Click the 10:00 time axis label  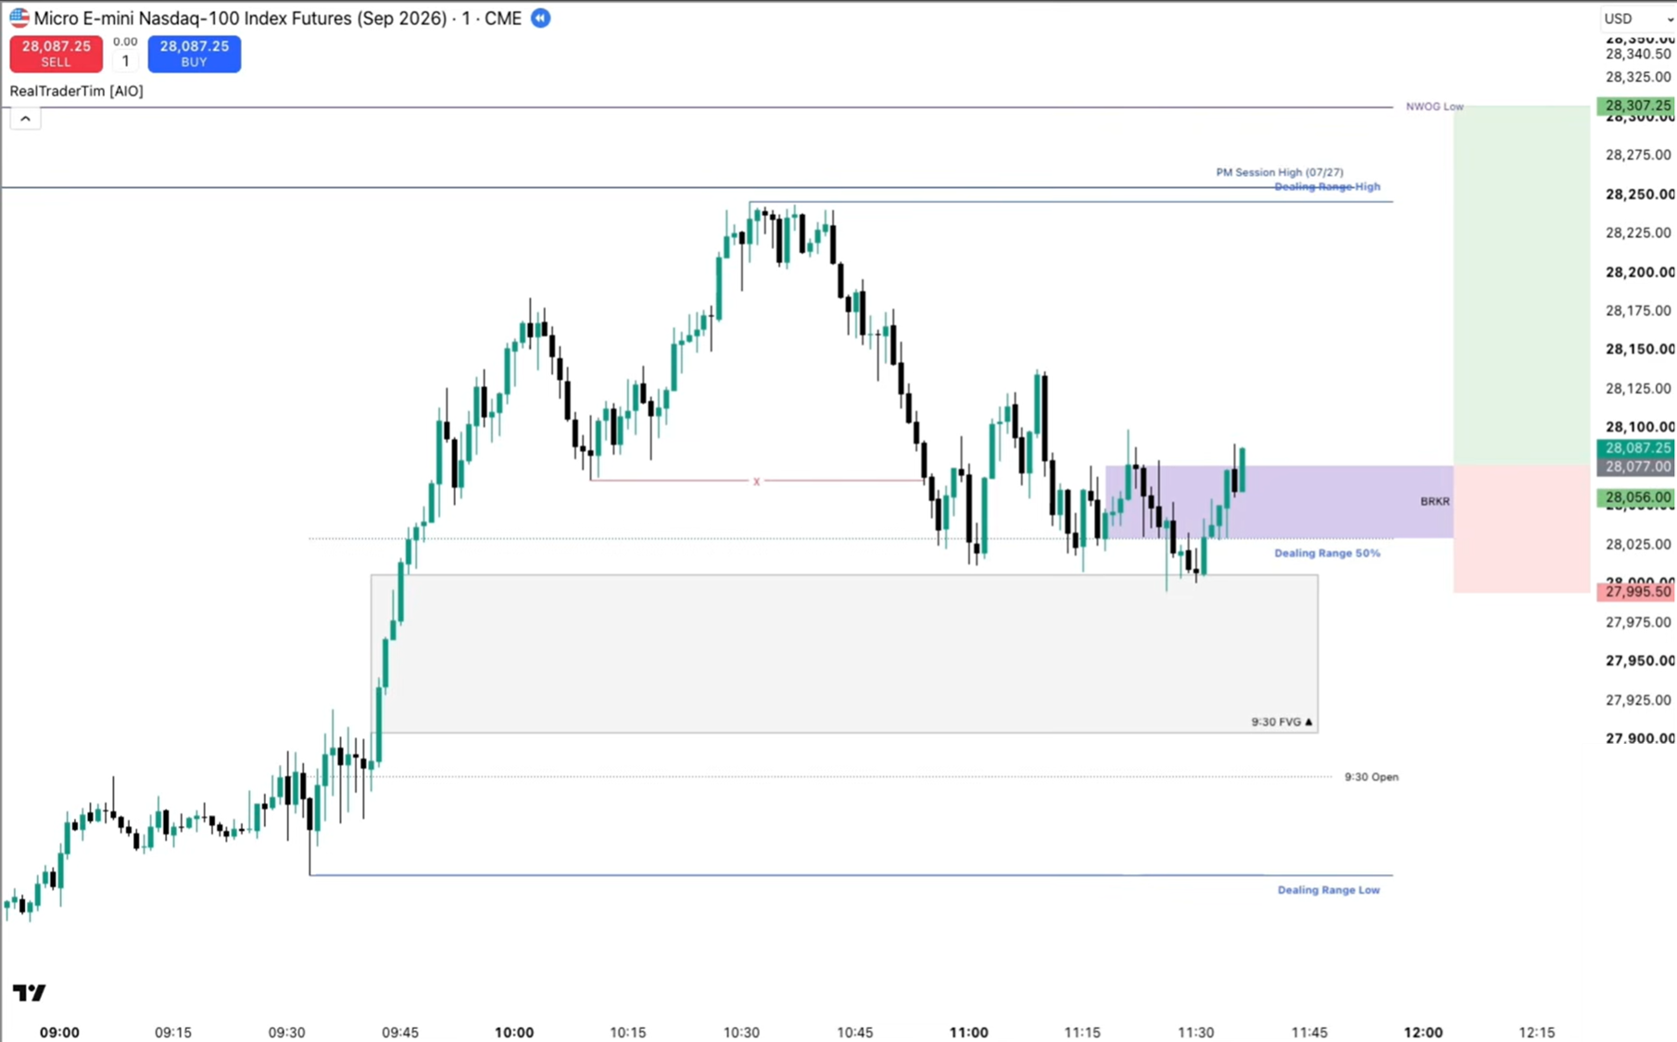tap(514, 1032)
